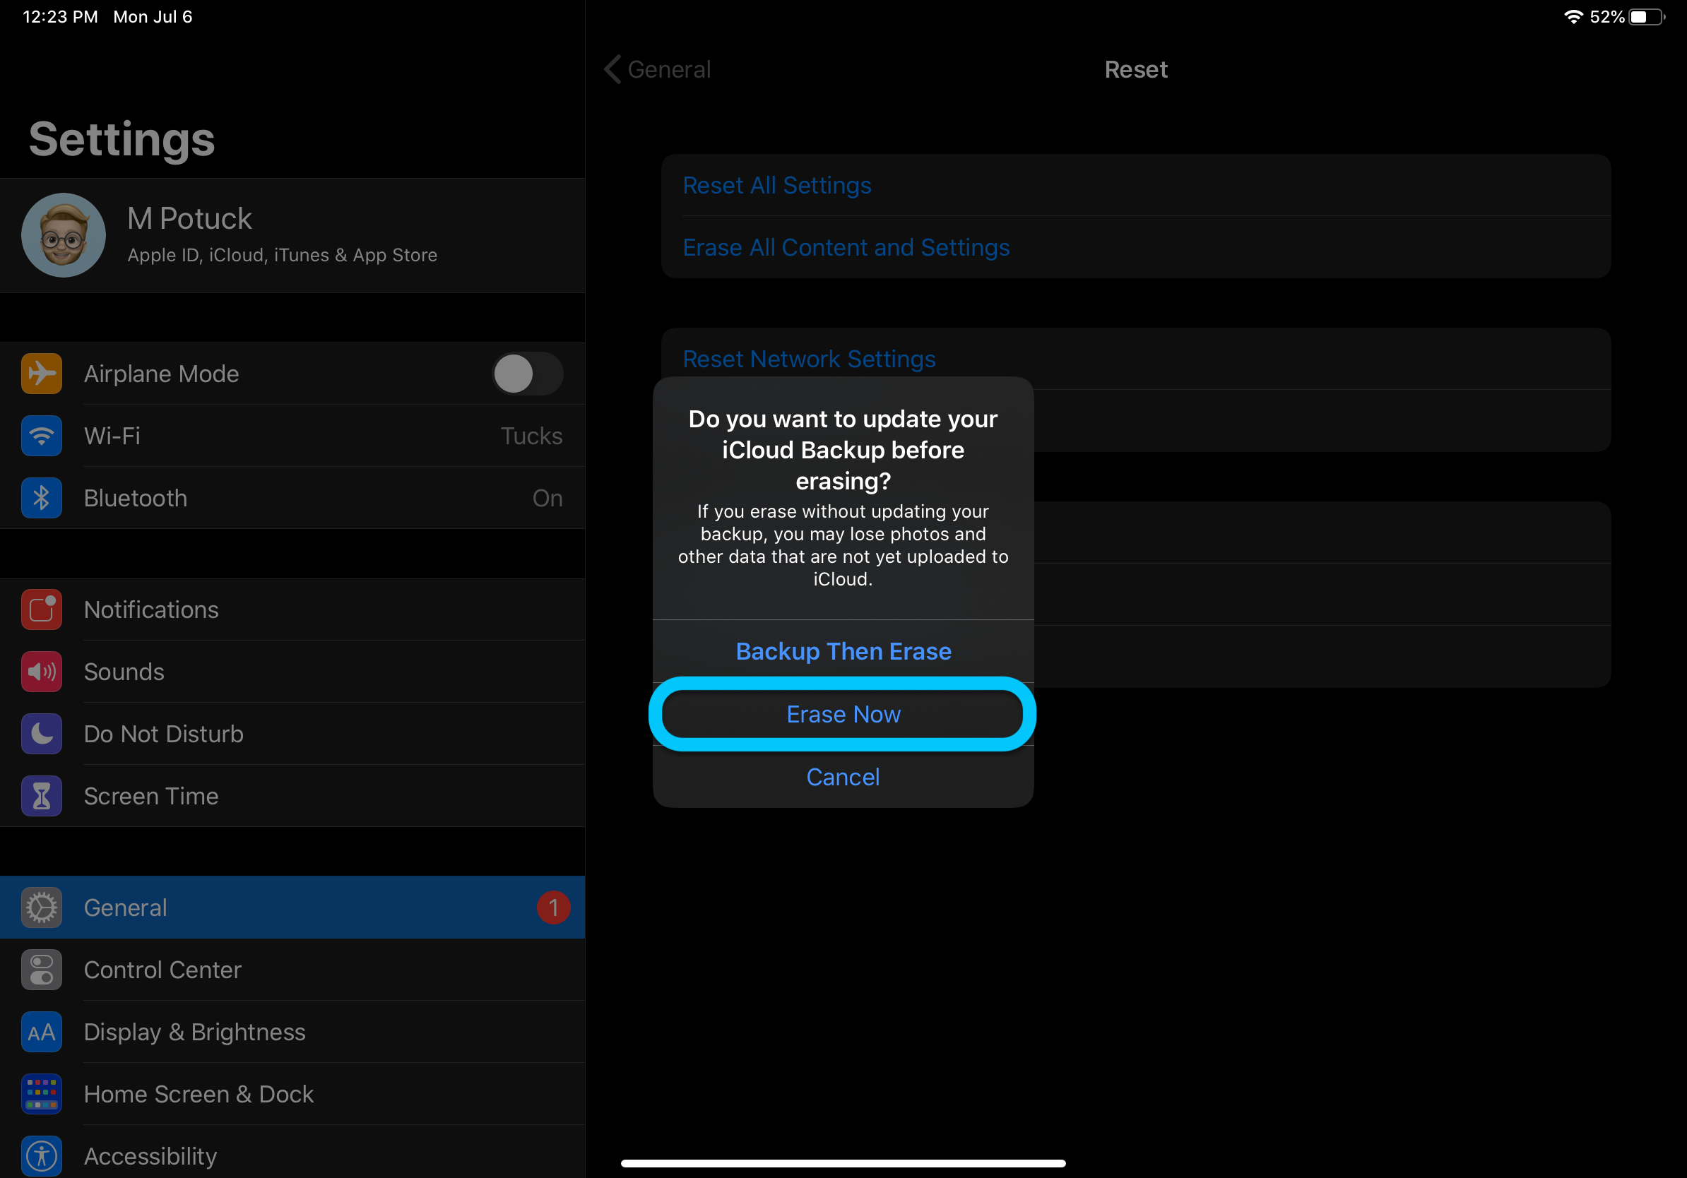Screen dimensions: 1687x1178
Task: Toggle Airplane Mode switch on
Action: tap(527, 374)
